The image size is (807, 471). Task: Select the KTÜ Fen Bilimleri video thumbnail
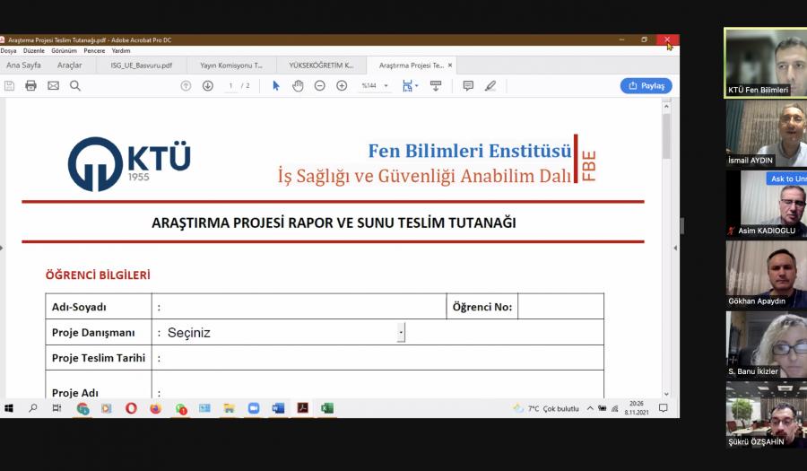tap(766, 62)
